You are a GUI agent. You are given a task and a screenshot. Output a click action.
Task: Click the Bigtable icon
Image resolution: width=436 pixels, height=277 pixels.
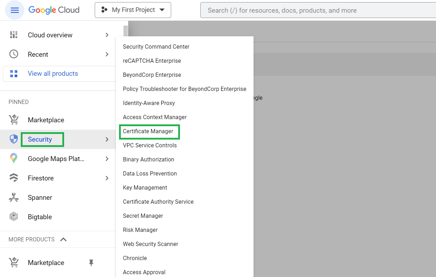(14, 217)
